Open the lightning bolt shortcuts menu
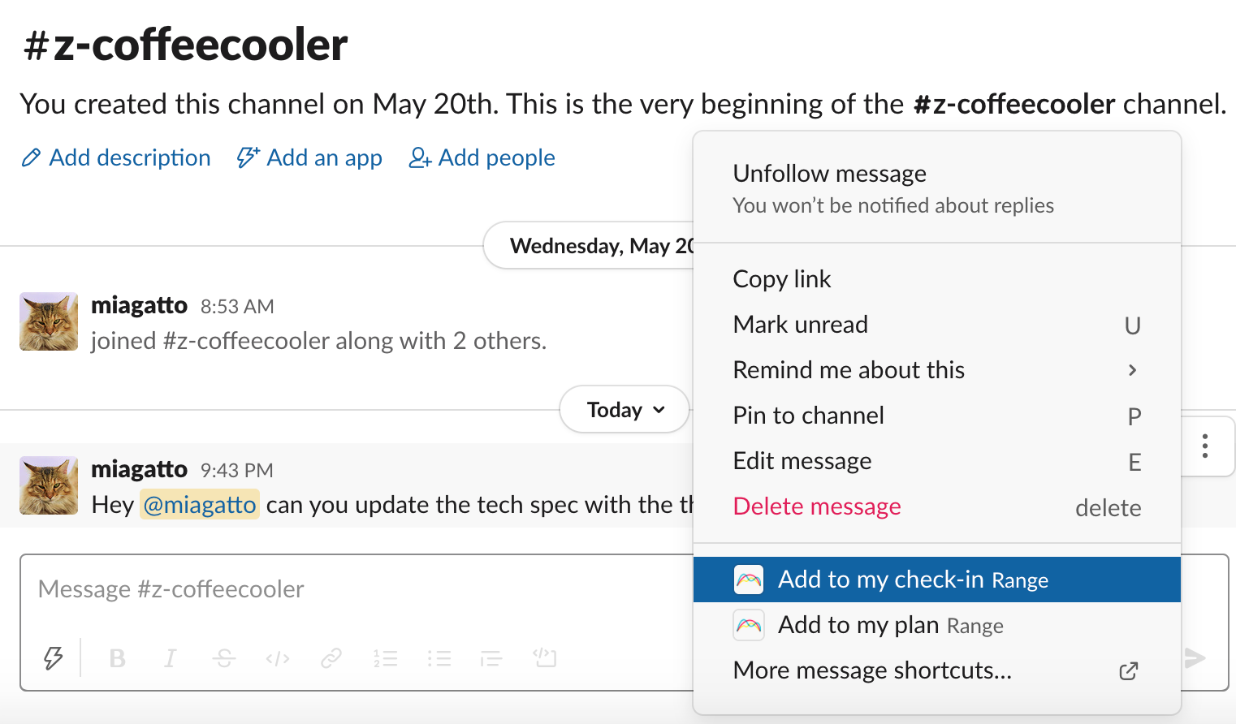This screenshot has height=724, width=1236. 54,657
